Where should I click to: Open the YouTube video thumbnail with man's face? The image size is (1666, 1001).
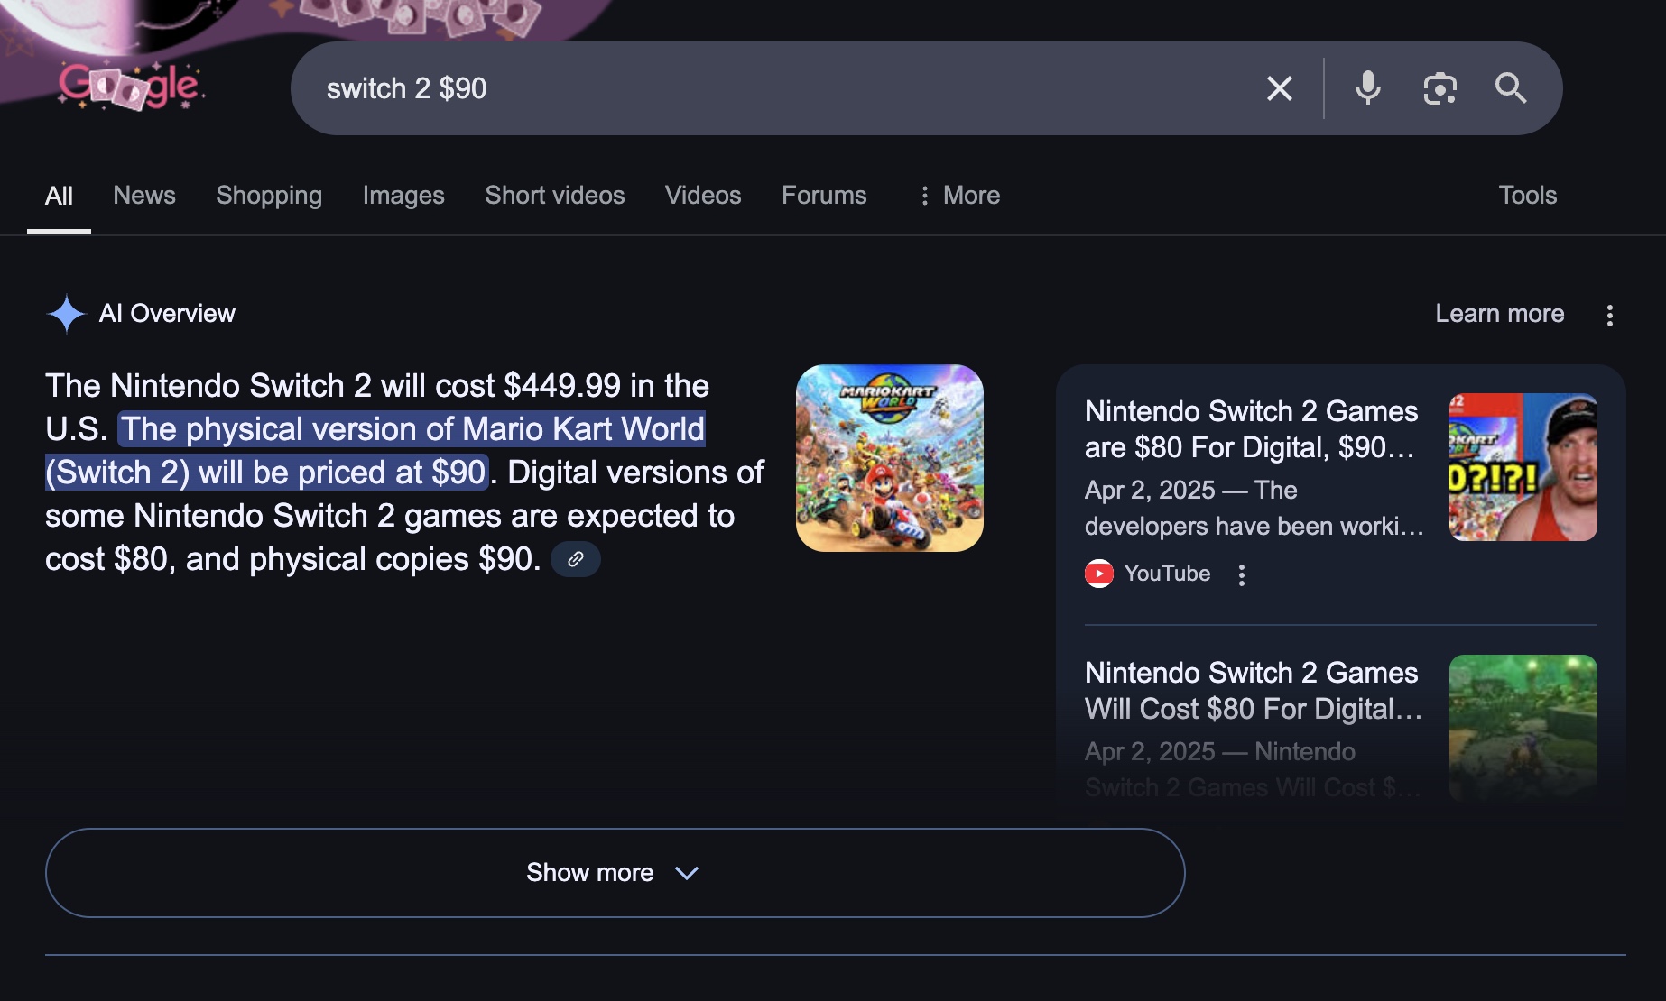[x=1523, y=467]
